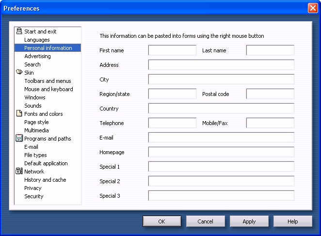The height and width of the screenshot is (236, 321).
Task: Click the Skin category icon
Action: pyautogui.click(x=19, y=72)
